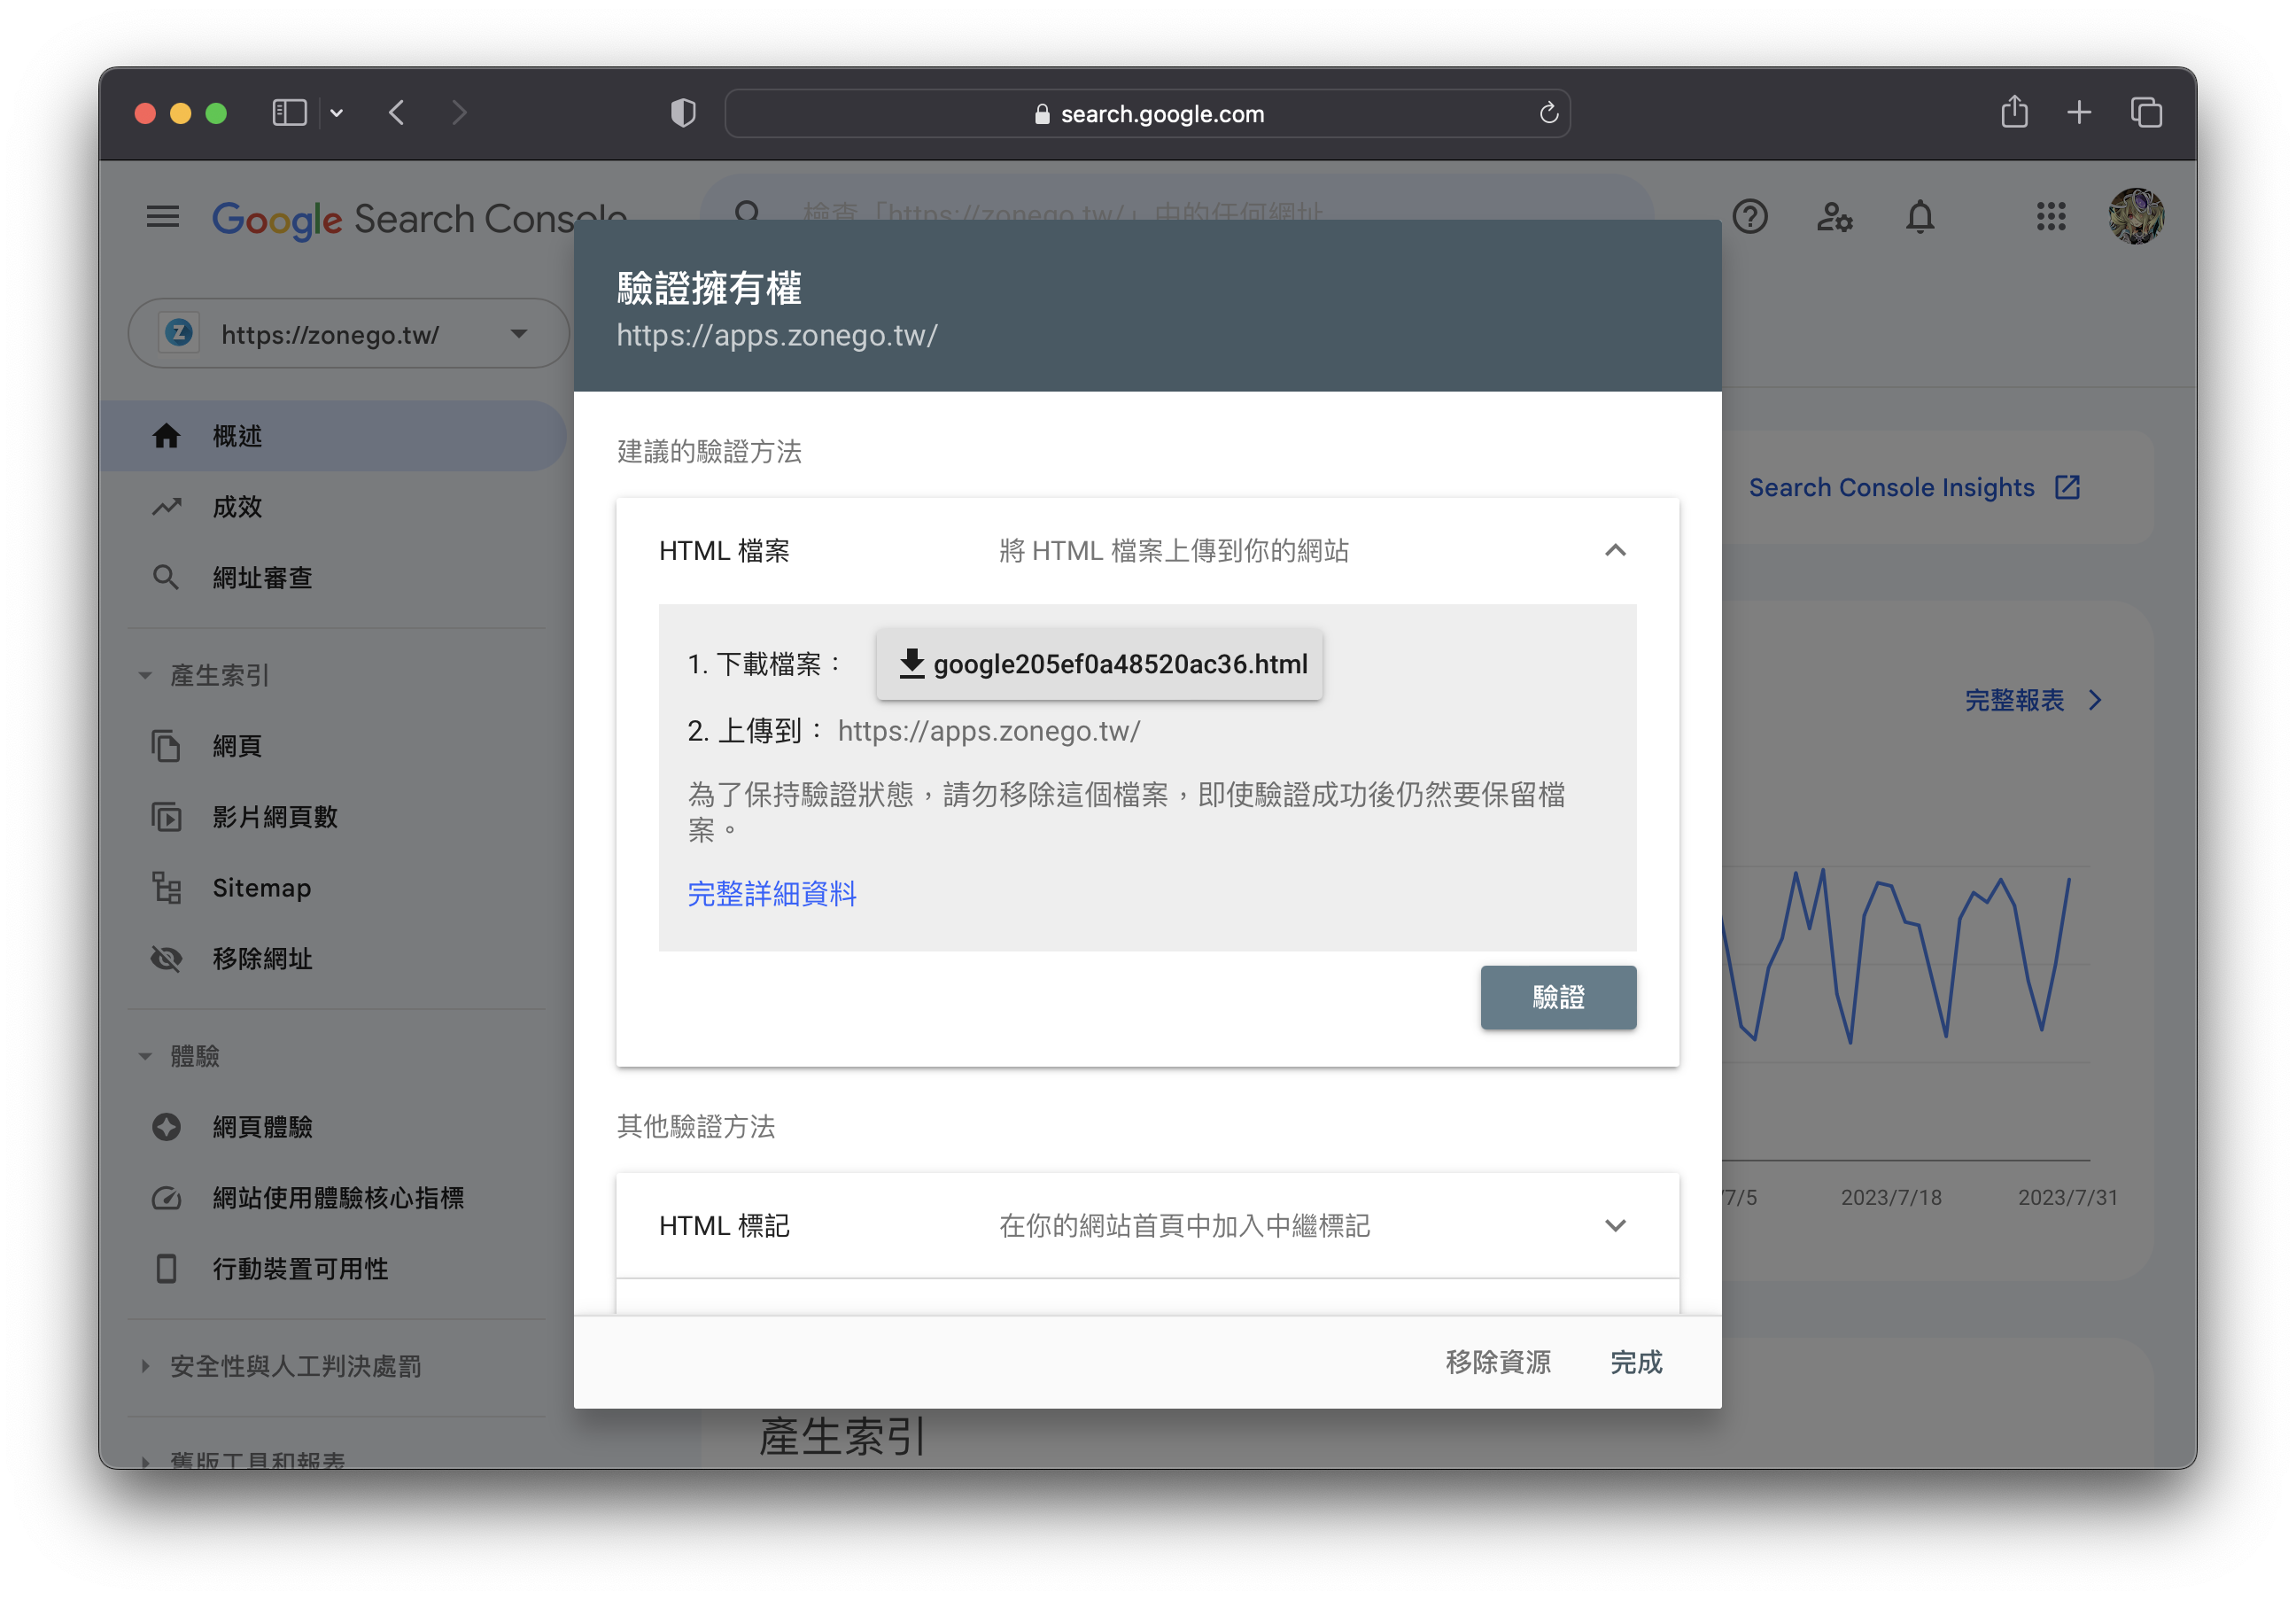
Task: Open the hamburger main menu
Action: pyautogui.click(x=162, y=216)
